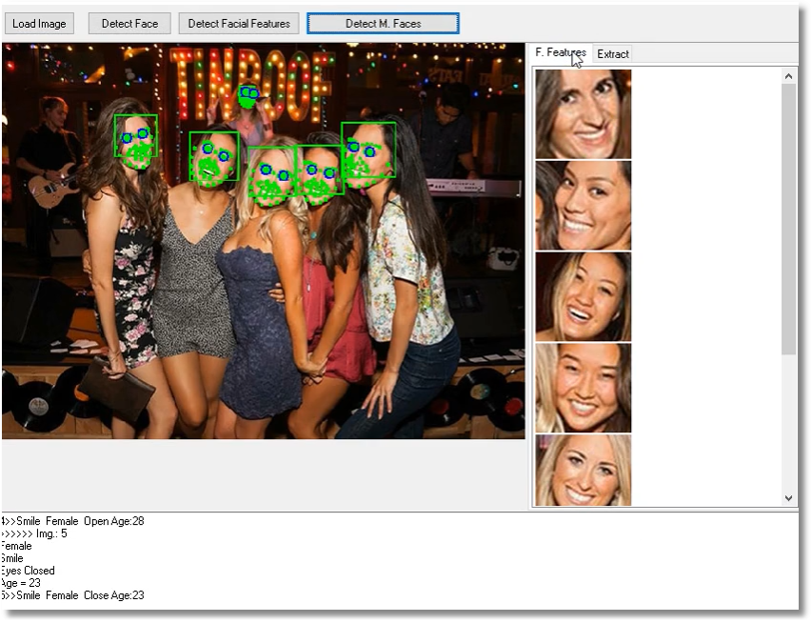Click the face list vertical scrollbar thumb
812x623 pixels.
(788, 219)
